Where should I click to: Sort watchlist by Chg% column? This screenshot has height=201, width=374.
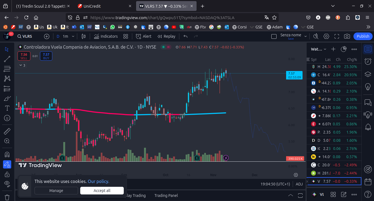pyautogui.click(x=352, y=60)
